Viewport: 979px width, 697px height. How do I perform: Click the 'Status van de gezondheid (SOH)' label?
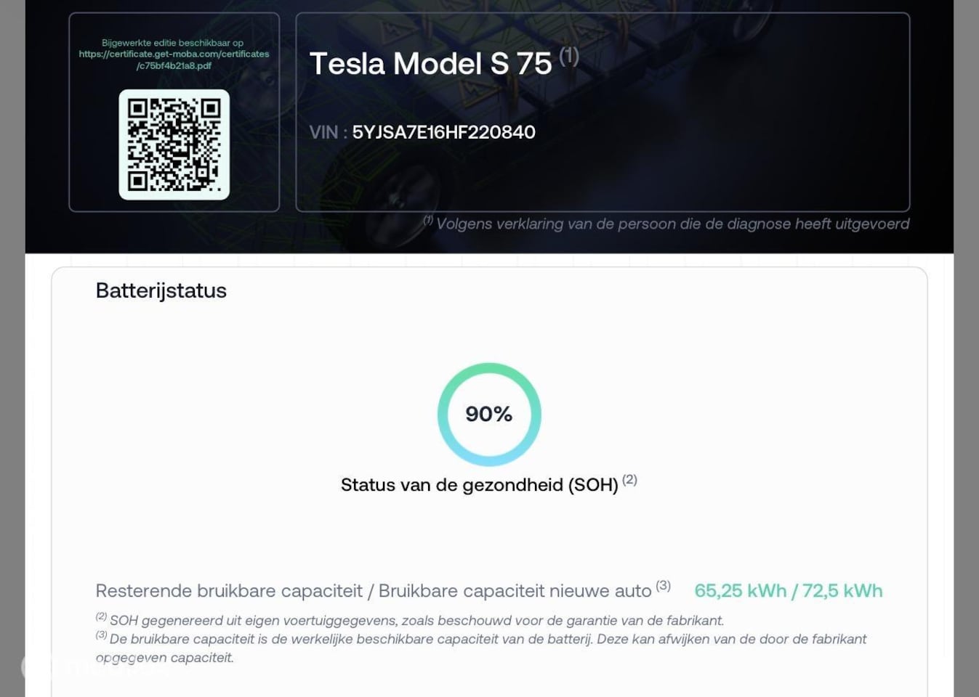[479, 485]
